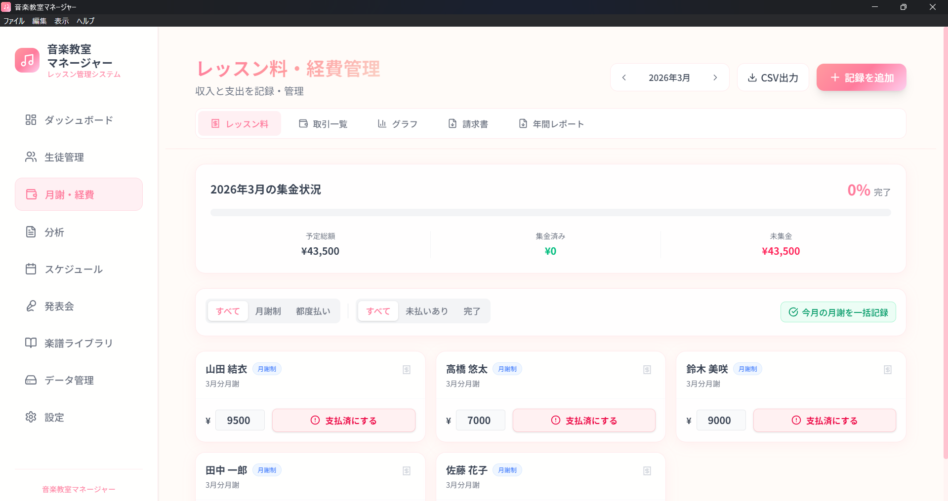Click the 記録を追加 button
948x501 pixels.
(x=861, y=77)
